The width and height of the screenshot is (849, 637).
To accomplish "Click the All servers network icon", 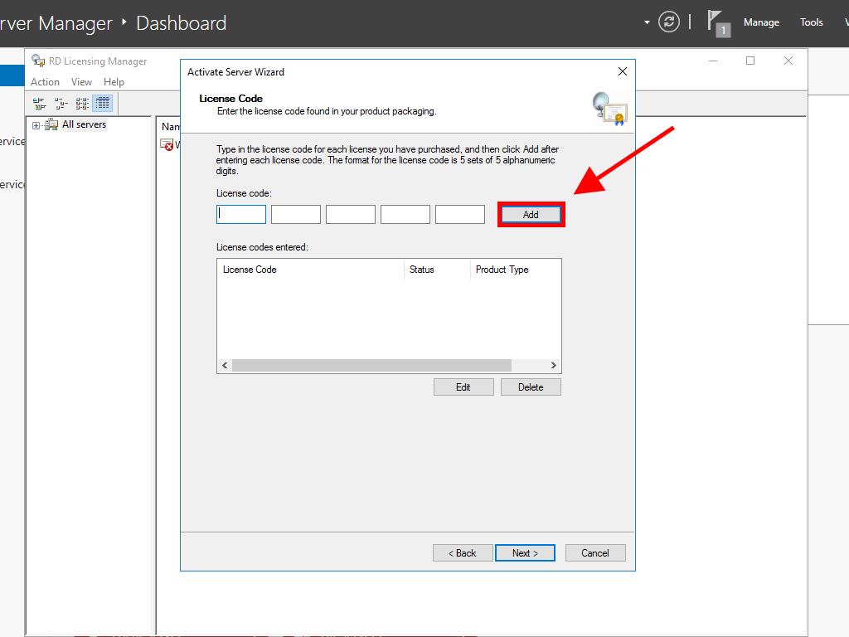I will pyautogui.click(x=51, y=125).
